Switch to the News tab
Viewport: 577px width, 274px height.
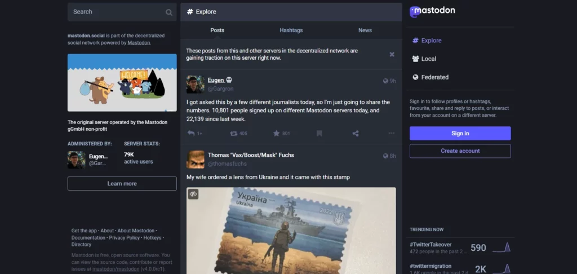[x=365, y=30]
